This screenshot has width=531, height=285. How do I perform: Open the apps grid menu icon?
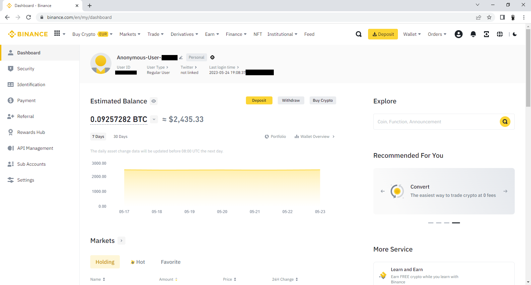pyautogui.click(x=57, y=33)
